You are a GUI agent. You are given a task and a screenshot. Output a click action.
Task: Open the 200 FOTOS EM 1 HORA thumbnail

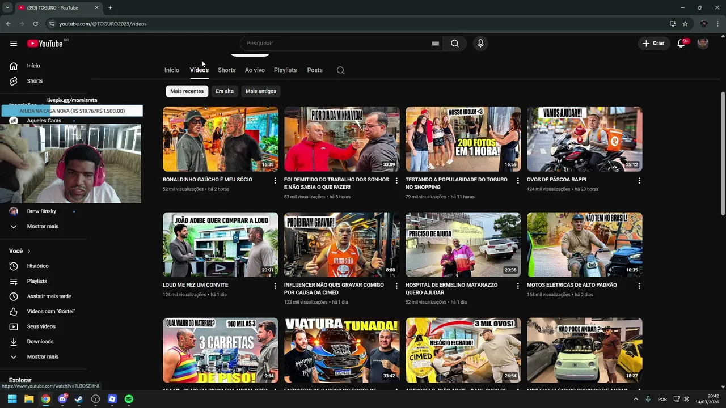(463, 139)
